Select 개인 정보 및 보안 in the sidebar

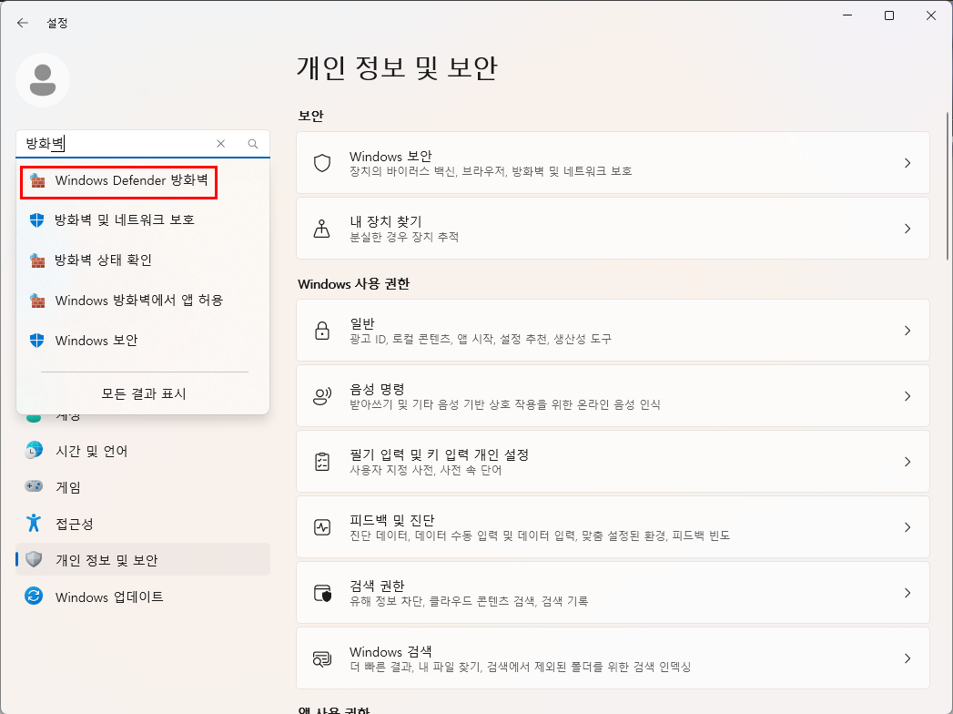pyautogui.click(x=143, y=559)
